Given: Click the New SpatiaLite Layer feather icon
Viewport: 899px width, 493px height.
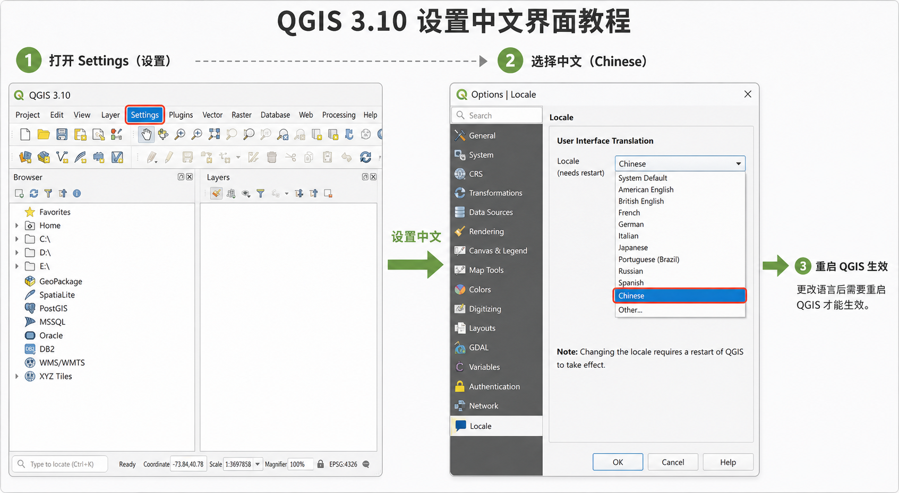Looking at the screenshot, I should [x=80, y=157].
